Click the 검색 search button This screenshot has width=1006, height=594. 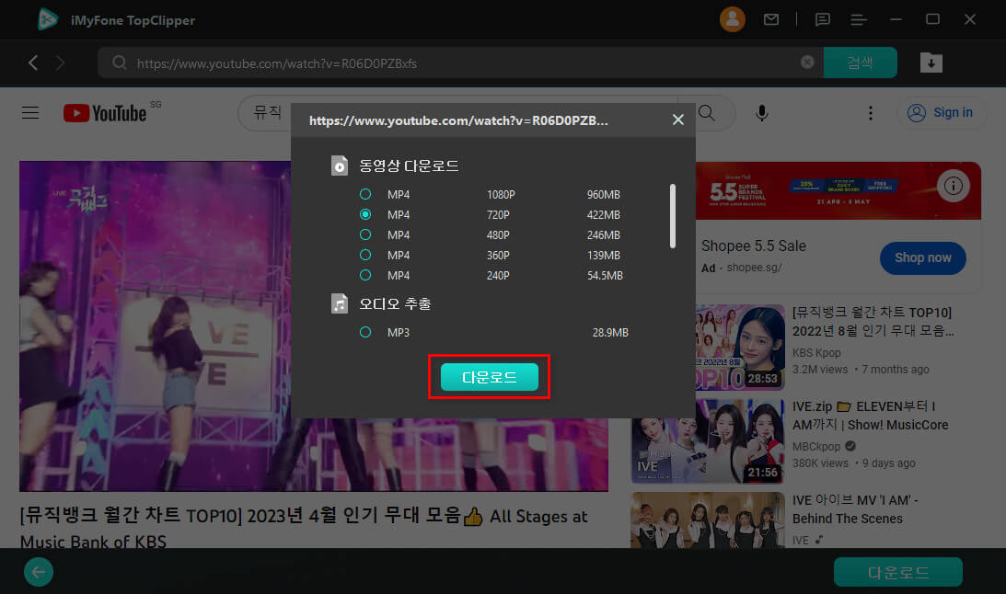tap(860, 63)
